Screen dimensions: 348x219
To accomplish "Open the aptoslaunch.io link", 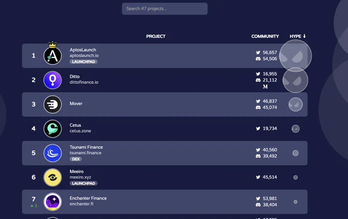I will 84,56.
